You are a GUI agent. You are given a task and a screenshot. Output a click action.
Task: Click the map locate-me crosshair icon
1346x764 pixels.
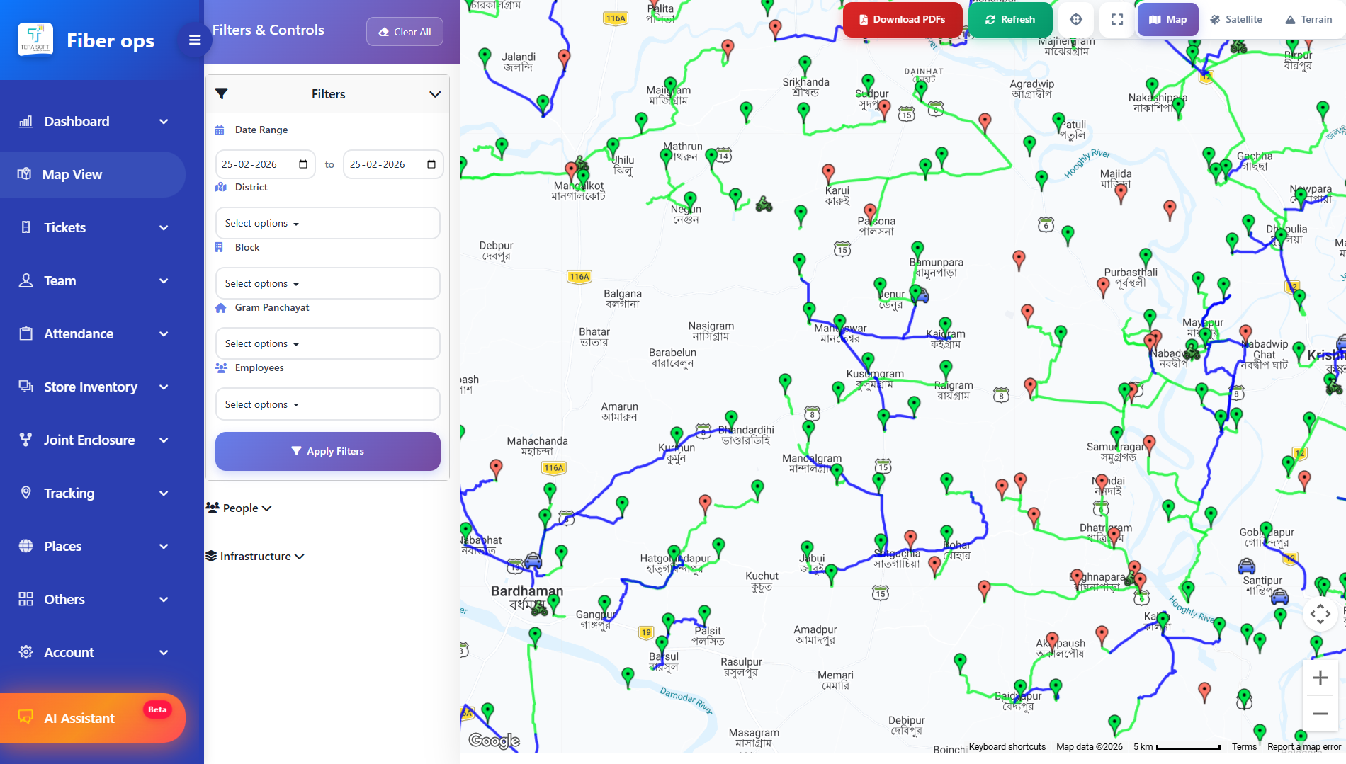(x=1076, y=20)
